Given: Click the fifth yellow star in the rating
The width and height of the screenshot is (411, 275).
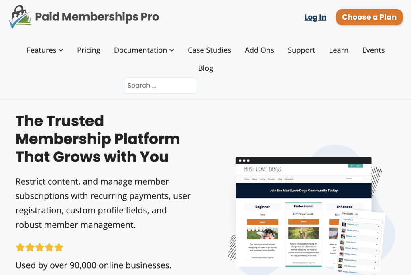Looking at the screenshot, I should (x=59, y=247).
